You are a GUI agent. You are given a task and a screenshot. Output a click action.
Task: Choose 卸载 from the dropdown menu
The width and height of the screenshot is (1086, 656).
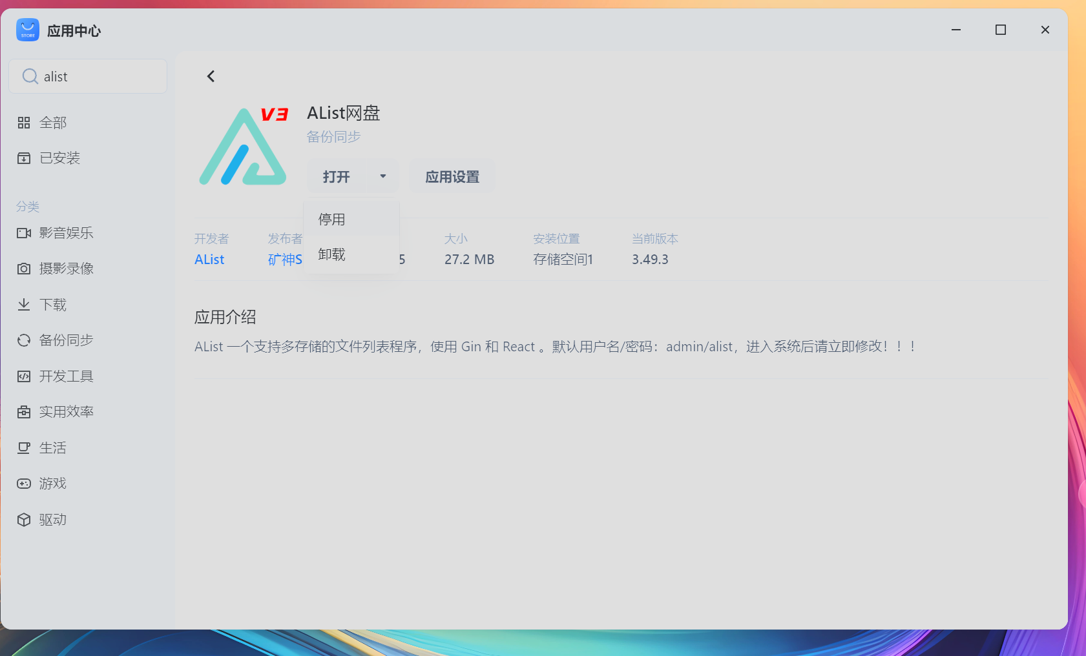(x=351, y=254)
